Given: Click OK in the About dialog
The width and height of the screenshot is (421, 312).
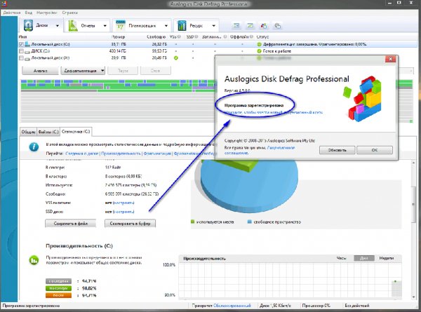Looking at the screenshot, I should coord(375,150).
